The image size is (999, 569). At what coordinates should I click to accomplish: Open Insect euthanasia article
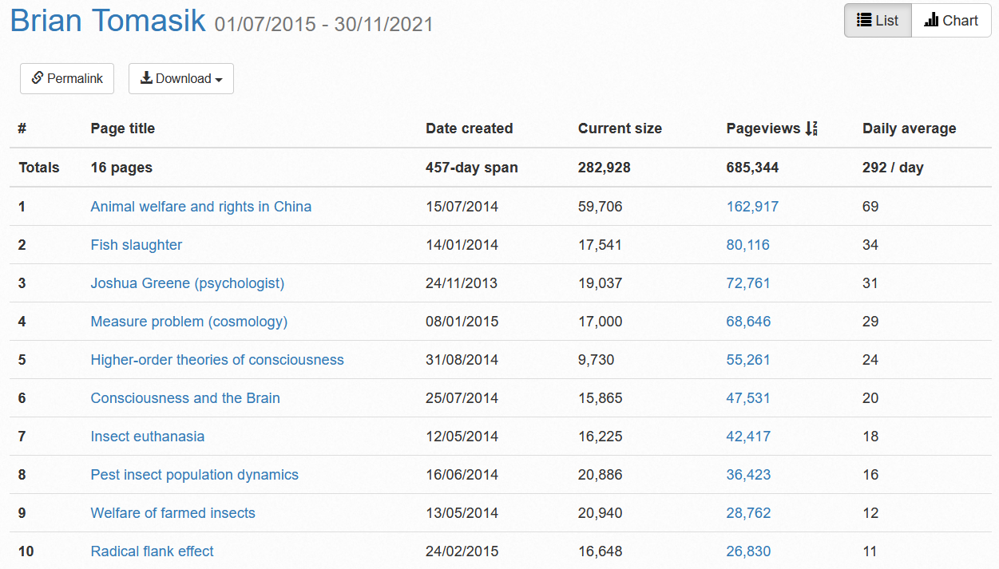[147, 437]
